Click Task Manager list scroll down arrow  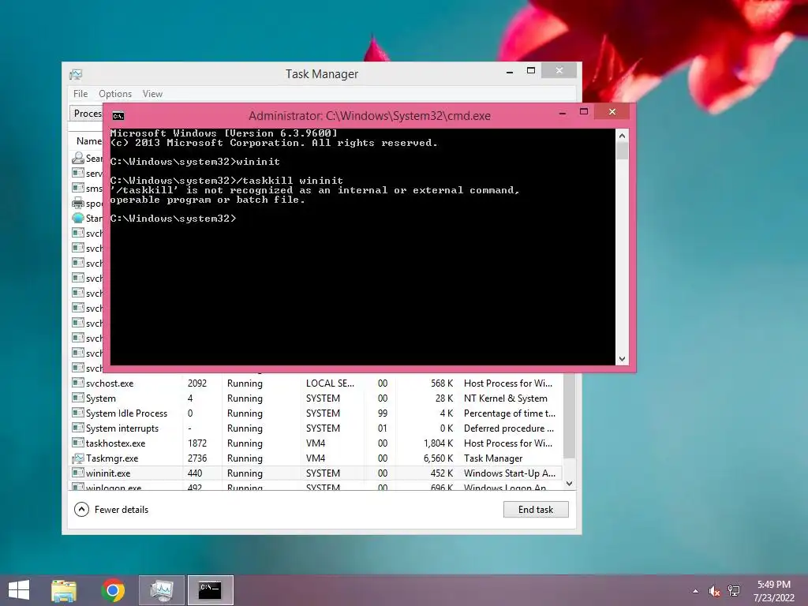[x=569, y=484]
